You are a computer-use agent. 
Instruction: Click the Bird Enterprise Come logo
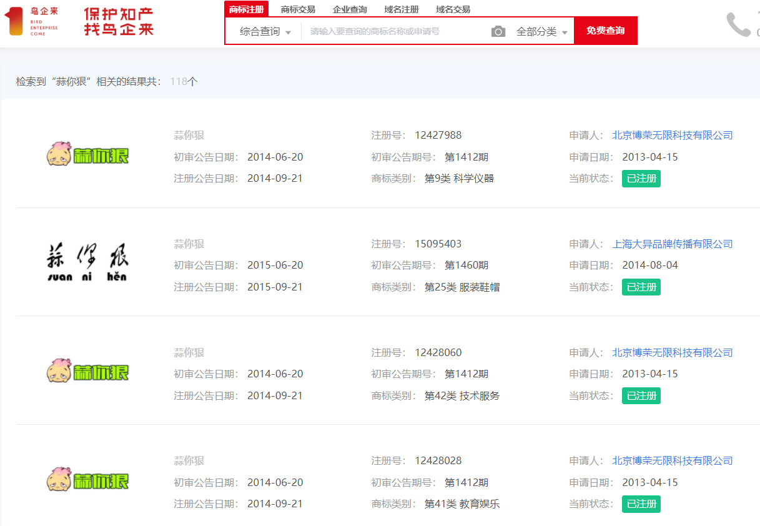coord(31,21)
